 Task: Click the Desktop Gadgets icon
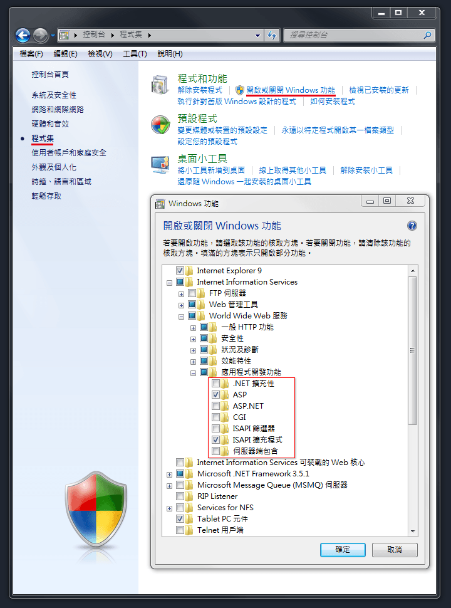(160, 165)
